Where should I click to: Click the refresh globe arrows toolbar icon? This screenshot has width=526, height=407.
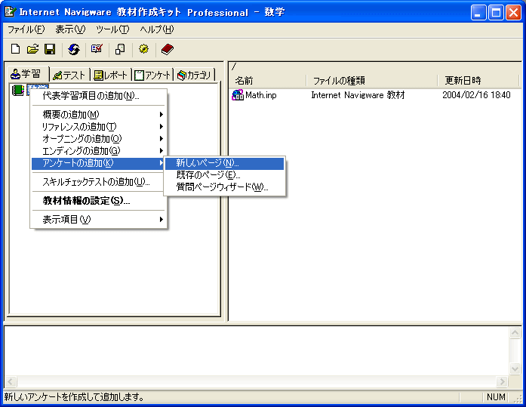click(74, 49)
